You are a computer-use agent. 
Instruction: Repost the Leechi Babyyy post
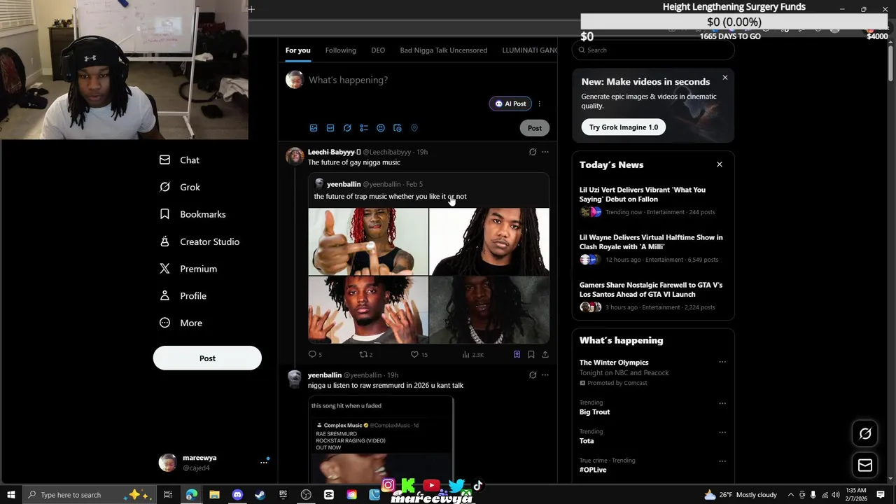pos(365,355)
